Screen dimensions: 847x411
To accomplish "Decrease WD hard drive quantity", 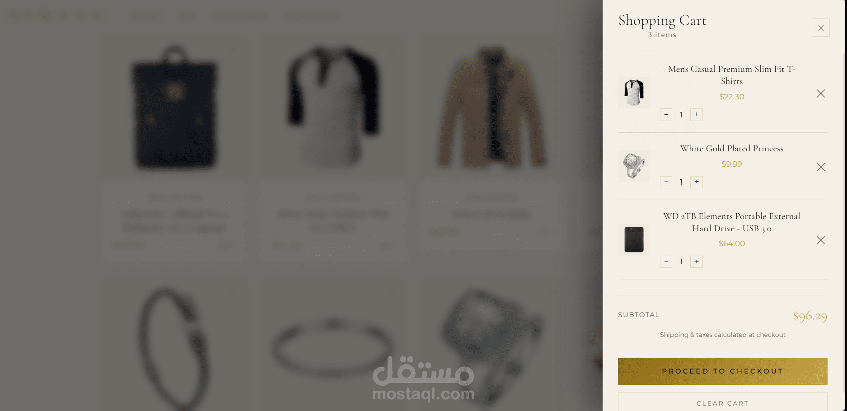I will pyautogui.click(x=666, y=262).
